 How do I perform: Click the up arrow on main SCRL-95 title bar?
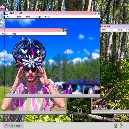coord(98,13)
